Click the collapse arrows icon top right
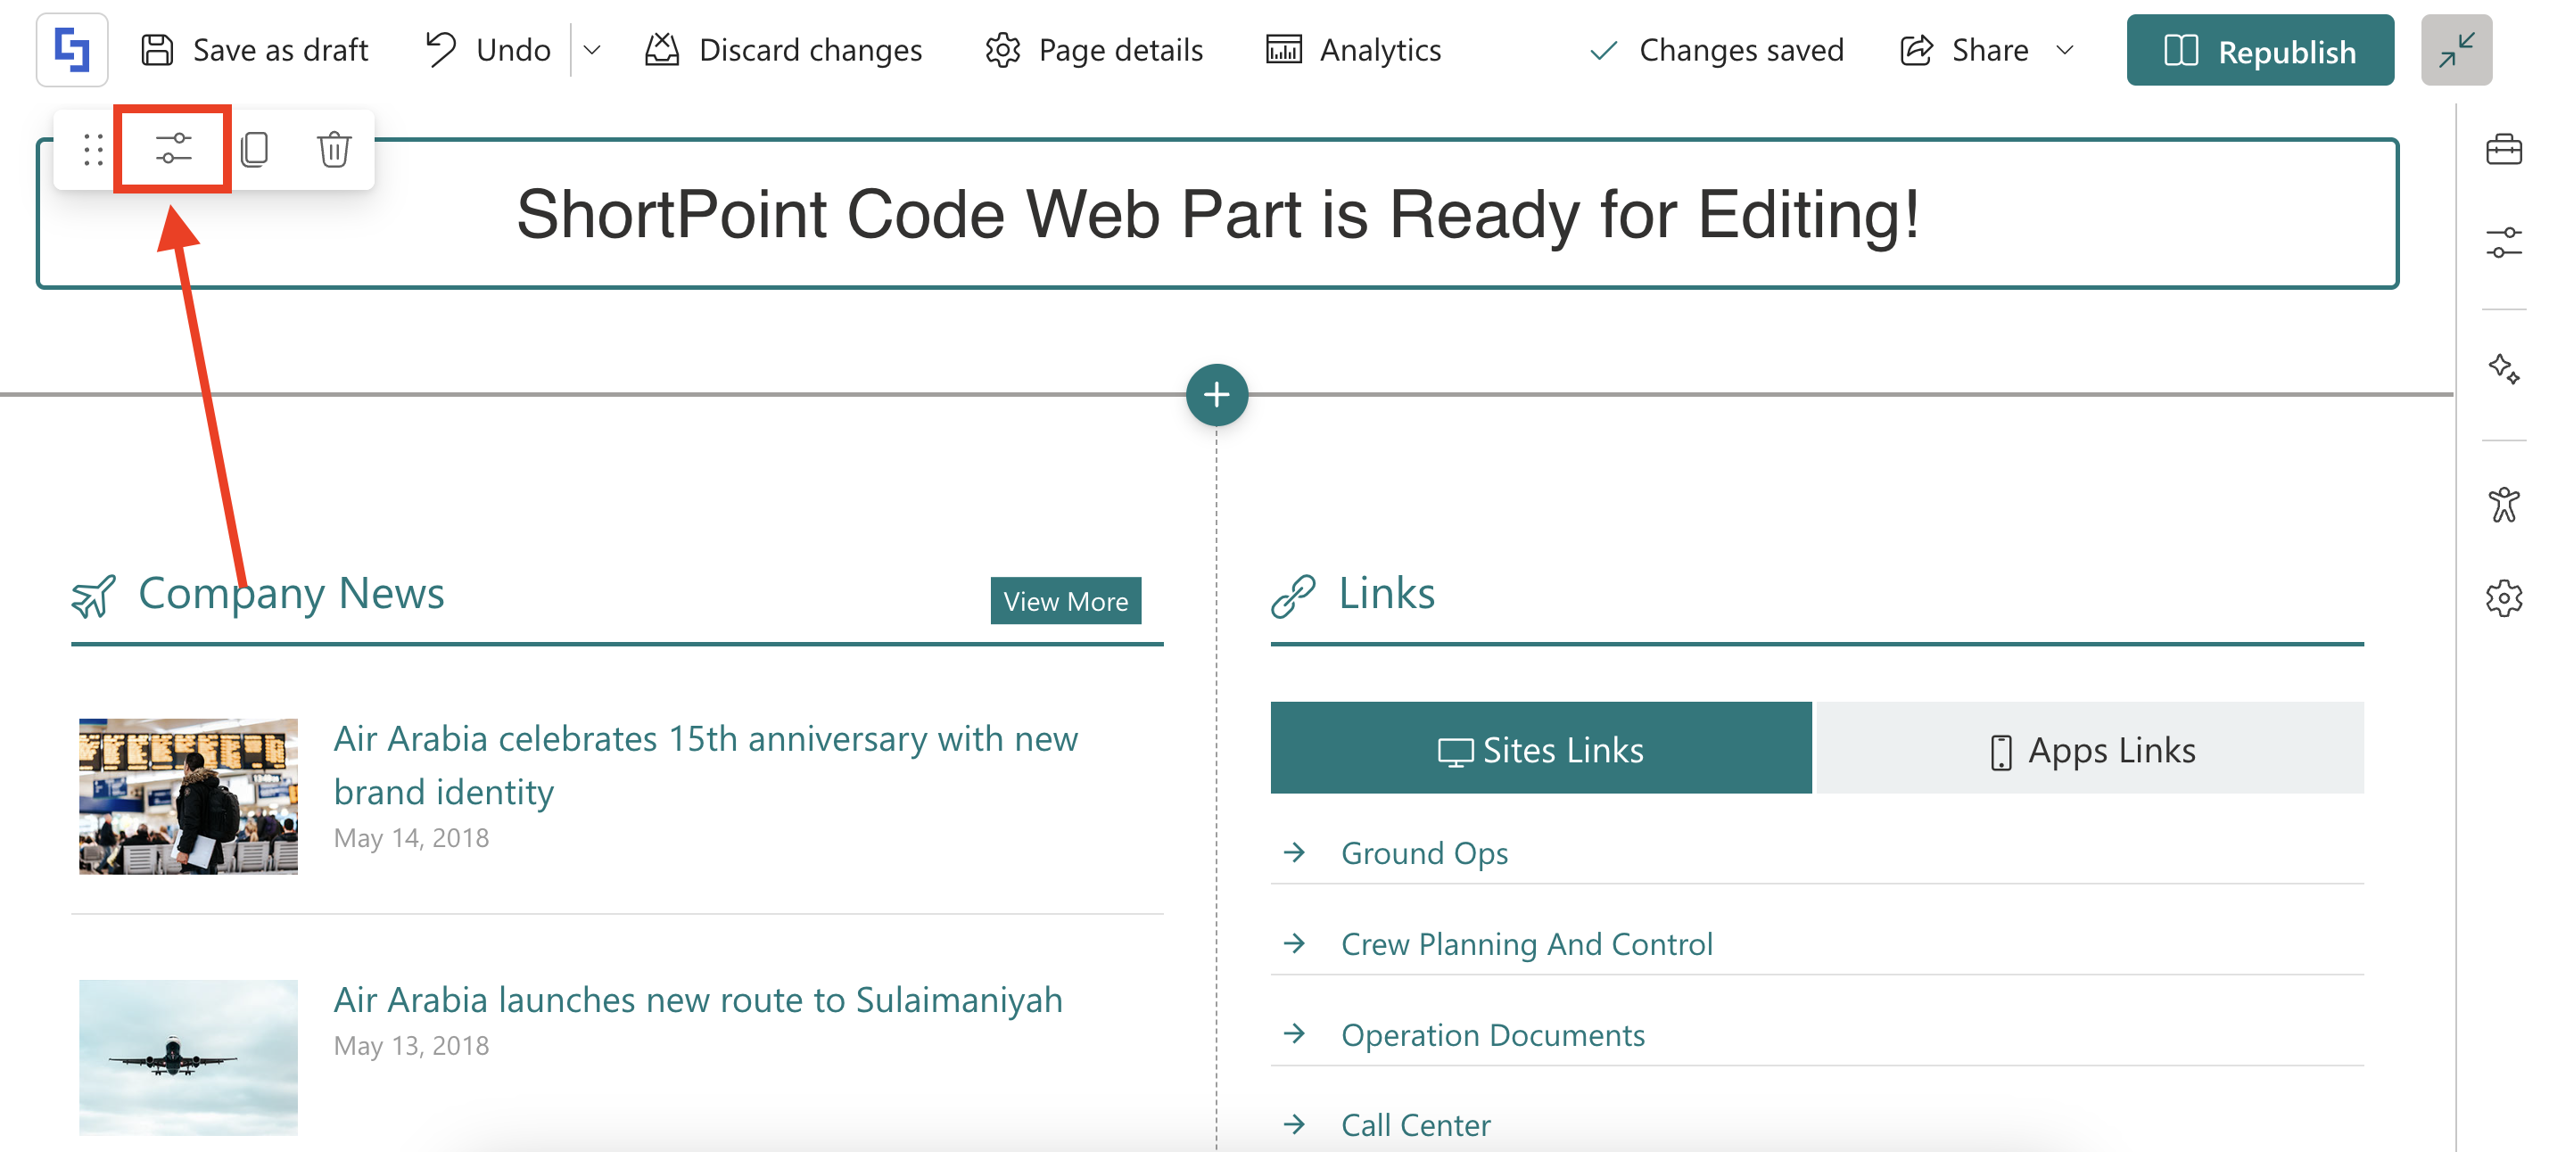 tap(2455, 49)
